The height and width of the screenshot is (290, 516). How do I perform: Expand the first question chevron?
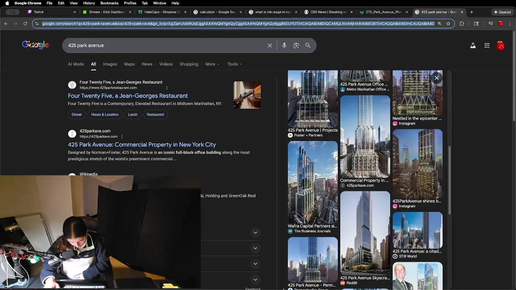(x=255, y=232)
